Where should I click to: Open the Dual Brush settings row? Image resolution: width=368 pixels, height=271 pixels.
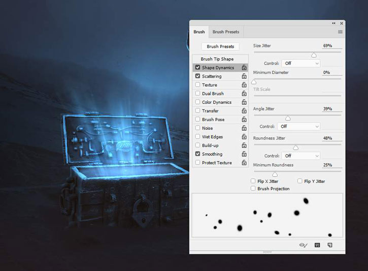(220, 93)
